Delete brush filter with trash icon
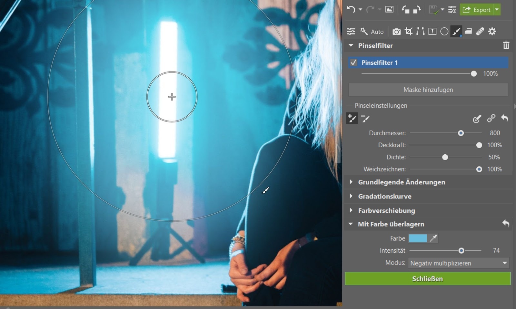Image resolution: width=516 pixels, height=309 pixels. (506, 45)
